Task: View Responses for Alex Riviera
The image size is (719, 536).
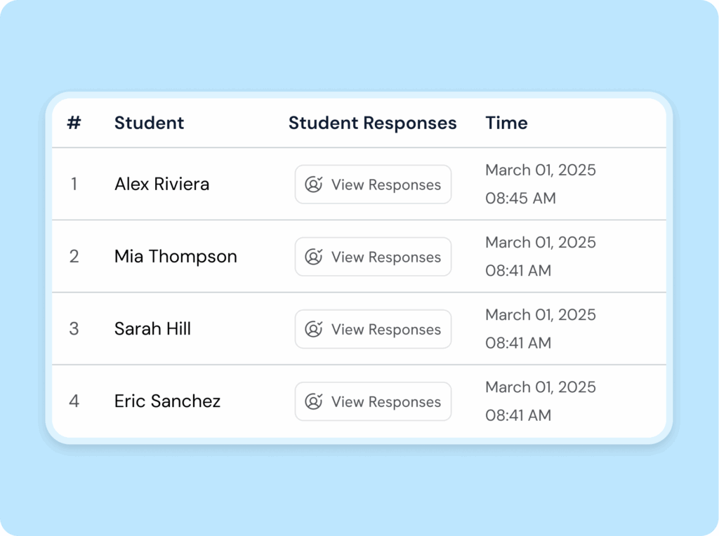Action: tap(373, 185)
